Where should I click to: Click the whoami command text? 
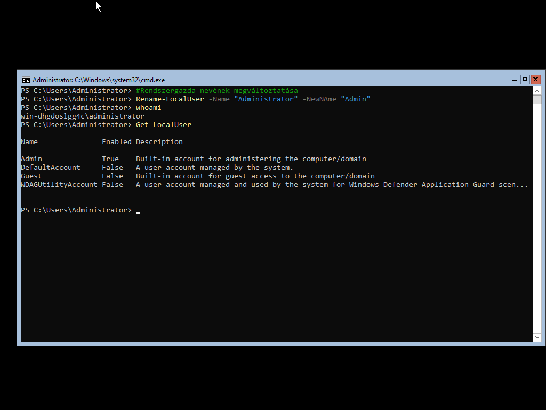point(148,108)
